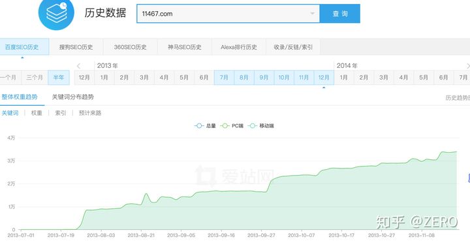Pick 2013 3月 in month timeline
Viewport: 470px width, 241px height.
pyautogui.click(x=144, y=78)
